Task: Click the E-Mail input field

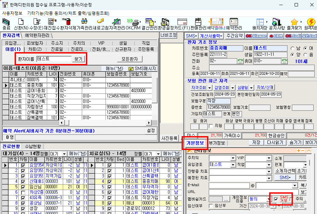Action: [229, 185]
